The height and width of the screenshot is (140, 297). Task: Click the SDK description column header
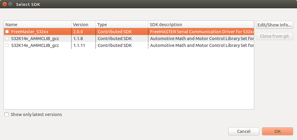(x=201, y=25)
